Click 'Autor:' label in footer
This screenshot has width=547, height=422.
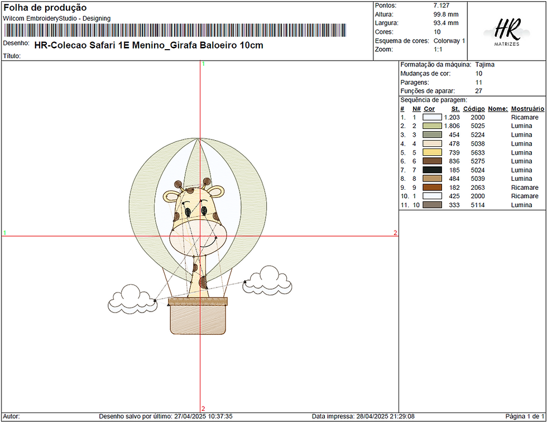12,416
